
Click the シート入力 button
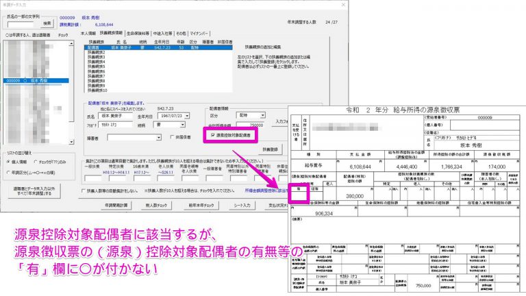[242, 205]
